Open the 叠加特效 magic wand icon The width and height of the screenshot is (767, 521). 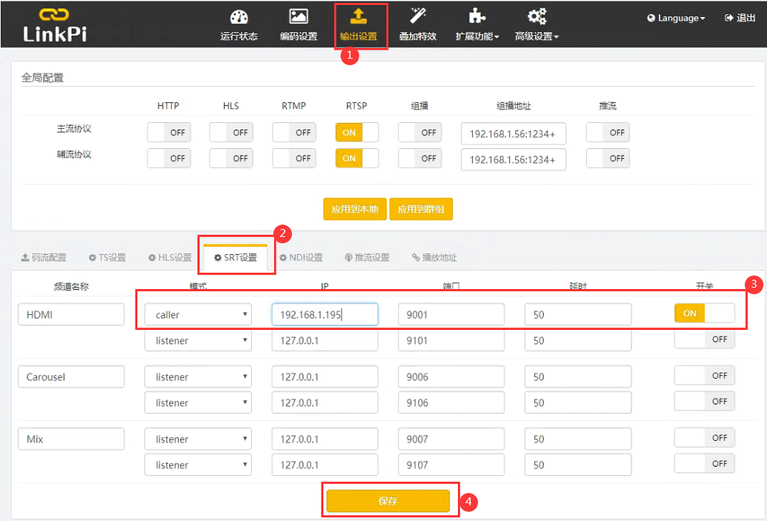[x=418, y=18]
